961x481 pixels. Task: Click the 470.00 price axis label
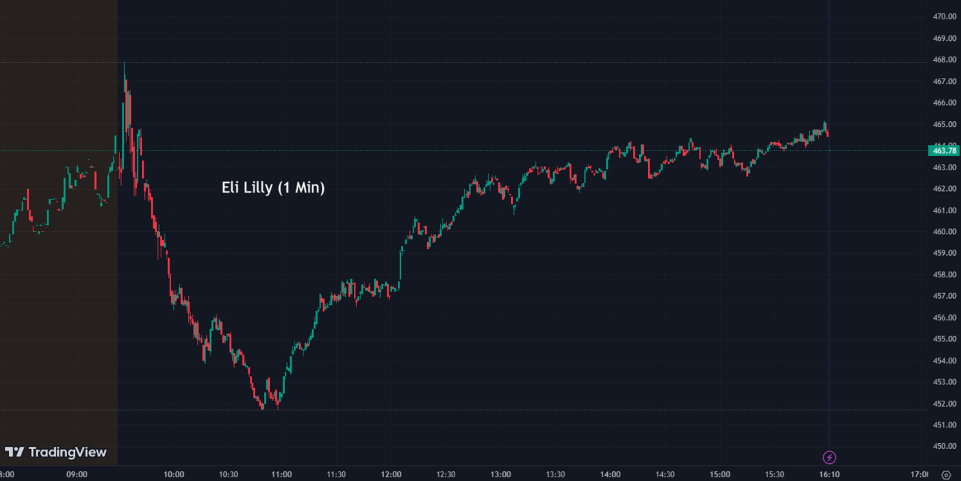click(x=943, y=16)
